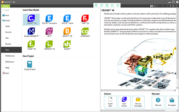Open the Manual under Manuals
This screenshot has height=112, width=179.
coord(158,102)
